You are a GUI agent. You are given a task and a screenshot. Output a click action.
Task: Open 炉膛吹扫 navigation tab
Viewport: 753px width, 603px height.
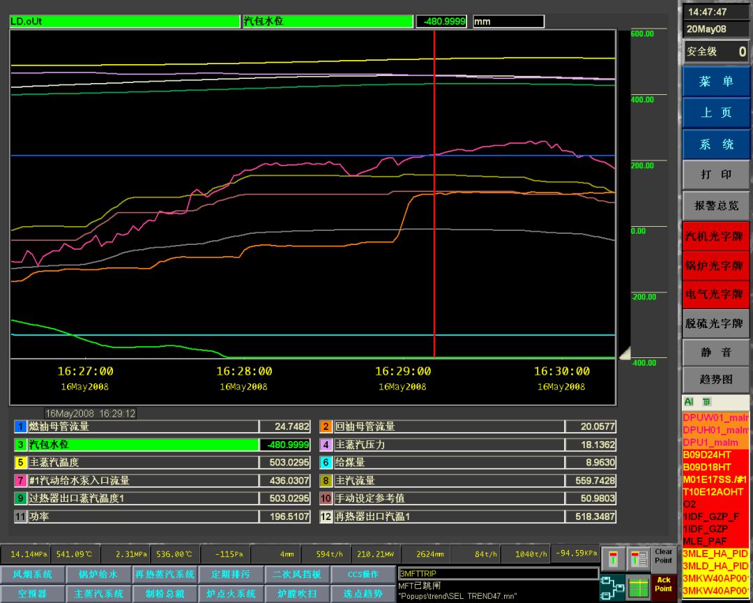pyautogui.click(x=297, y=594)
